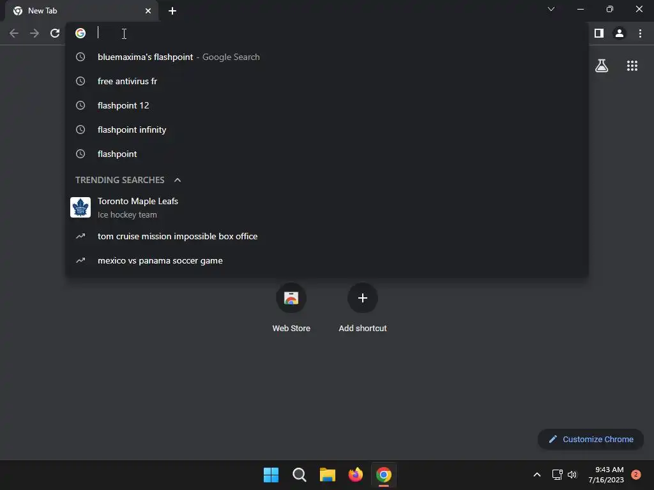Screen dimensions: 654x490
Task: Click the Toronto Maple Leafs logo thumbnail
Action: (80, 207)
